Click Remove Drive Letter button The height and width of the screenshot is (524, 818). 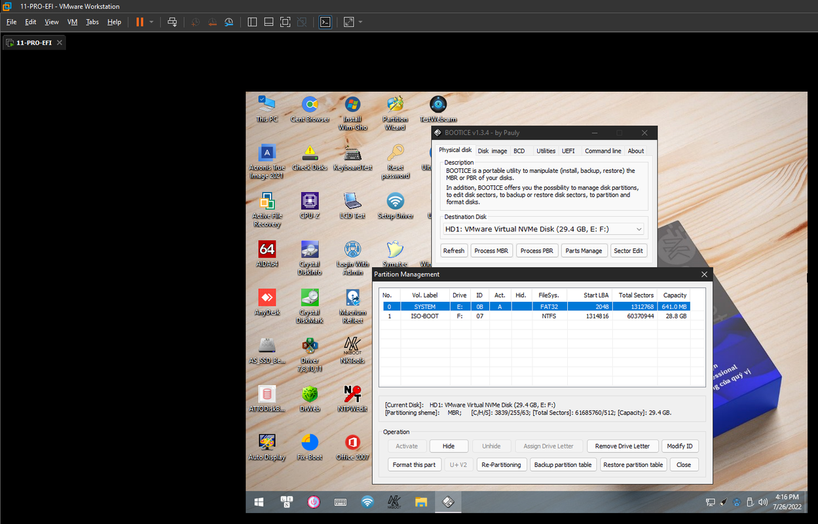pyautogui.click(x=622, y=446)
